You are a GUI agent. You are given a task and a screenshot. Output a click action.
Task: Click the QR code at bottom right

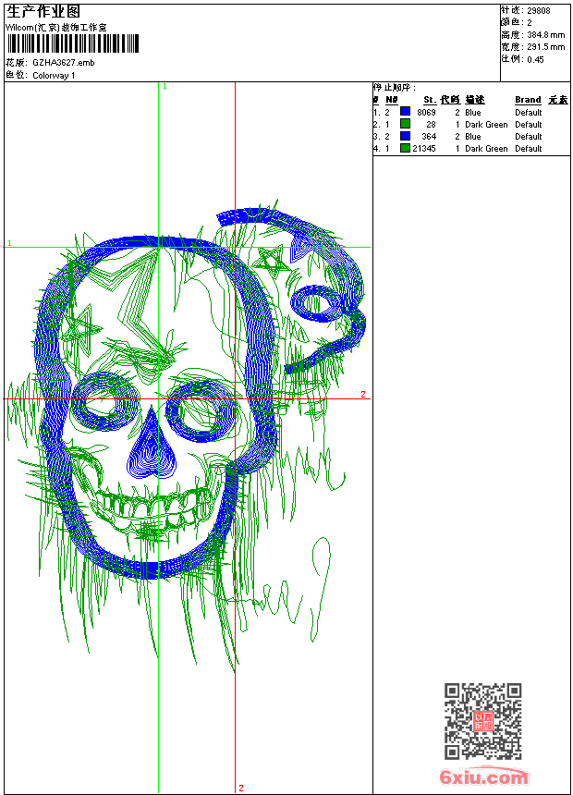point(482,721)
